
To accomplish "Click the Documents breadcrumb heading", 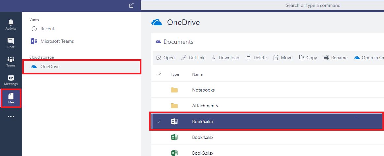I will 178,42.
